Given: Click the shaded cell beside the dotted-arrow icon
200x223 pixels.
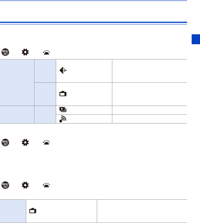Looking at the screenshot, I should click(45, 71).
